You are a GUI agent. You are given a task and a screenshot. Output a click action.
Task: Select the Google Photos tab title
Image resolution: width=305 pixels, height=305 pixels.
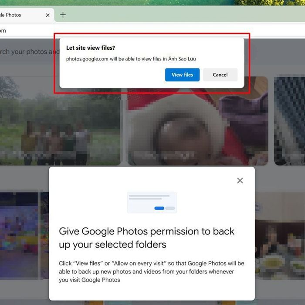coord(10,15)
